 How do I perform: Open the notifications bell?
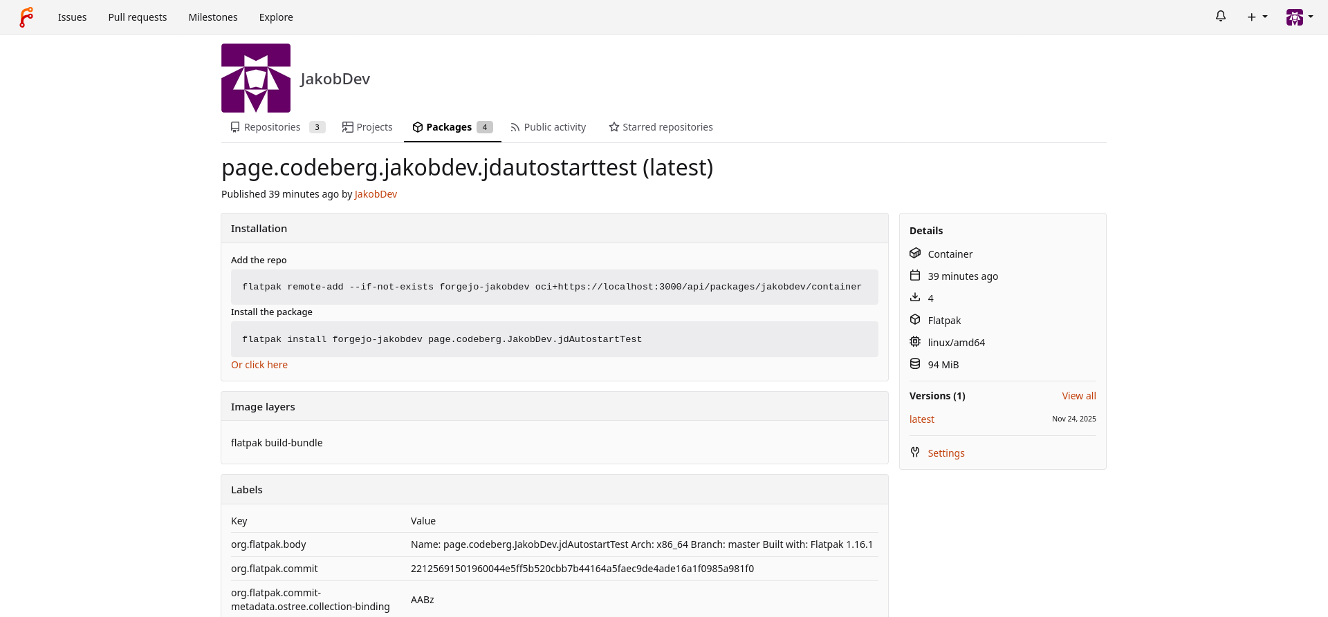click(1220, 17)
